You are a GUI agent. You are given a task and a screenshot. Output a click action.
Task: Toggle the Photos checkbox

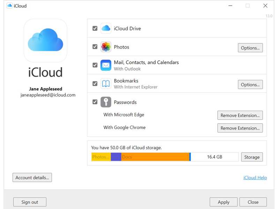95,47
